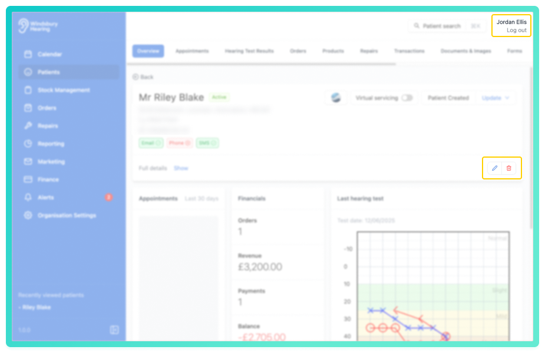Click the pencil edit patient icon
This screenshot has width=545, height=353.
[x=494, y=168]
